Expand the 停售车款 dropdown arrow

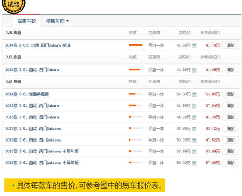(x=67, y=21)
